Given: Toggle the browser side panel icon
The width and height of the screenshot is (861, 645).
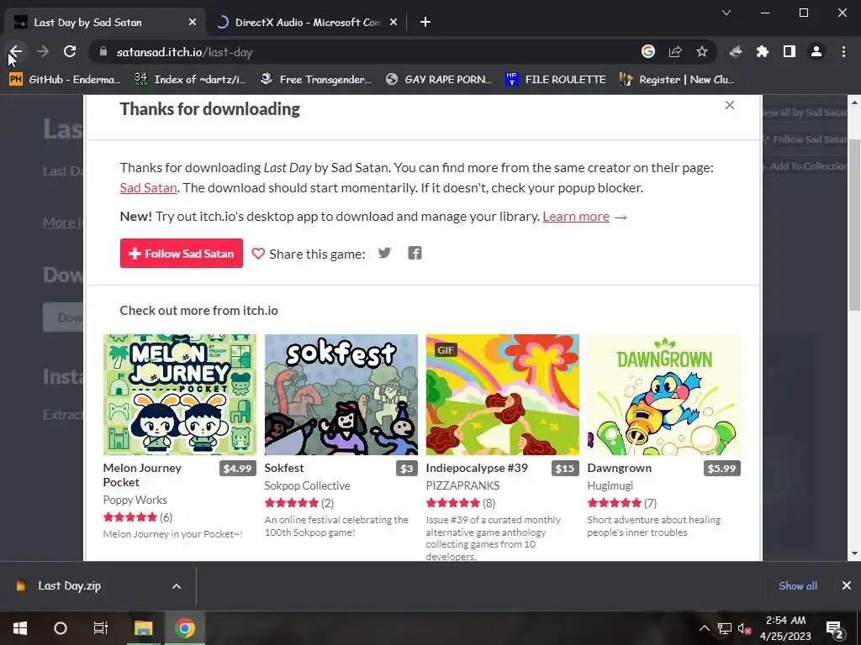Looking at the screenshot, I should 789,51.
